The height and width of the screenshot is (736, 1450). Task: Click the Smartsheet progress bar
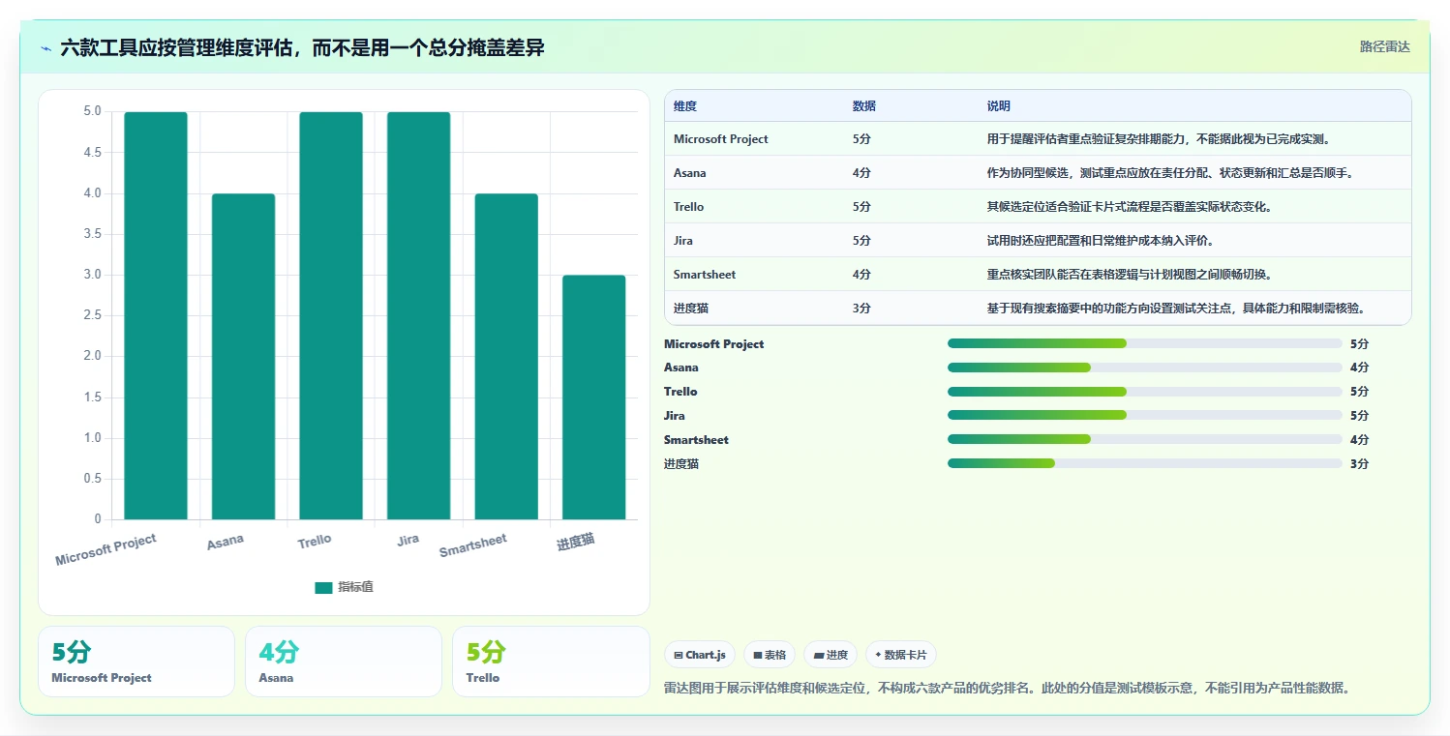[x=1145, y=439]
